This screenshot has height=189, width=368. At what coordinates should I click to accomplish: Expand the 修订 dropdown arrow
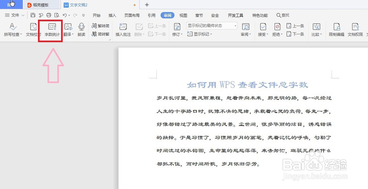[181, 34]
